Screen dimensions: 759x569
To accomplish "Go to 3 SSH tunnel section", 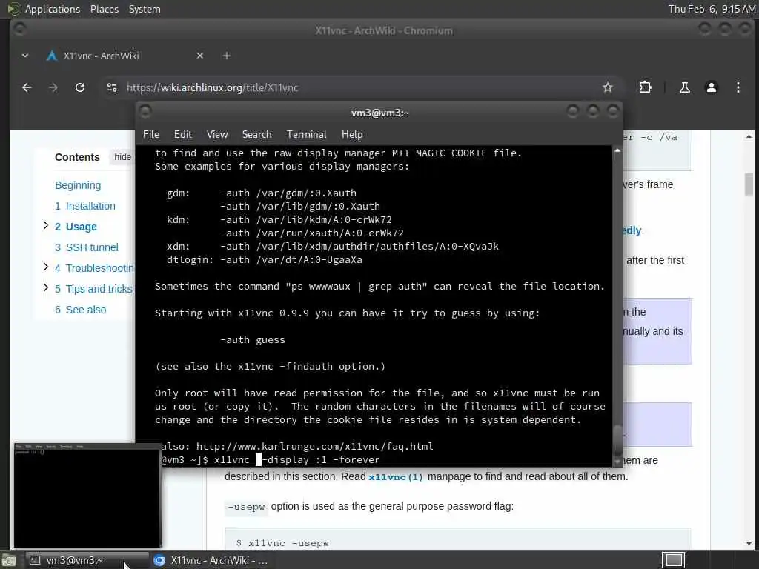I will coord(87,247).
